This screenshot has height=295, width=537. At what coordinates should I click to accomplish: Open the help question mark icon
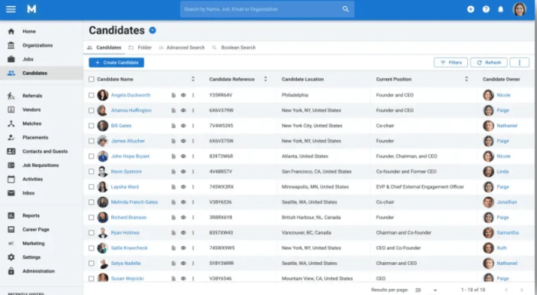coord(486,9)
